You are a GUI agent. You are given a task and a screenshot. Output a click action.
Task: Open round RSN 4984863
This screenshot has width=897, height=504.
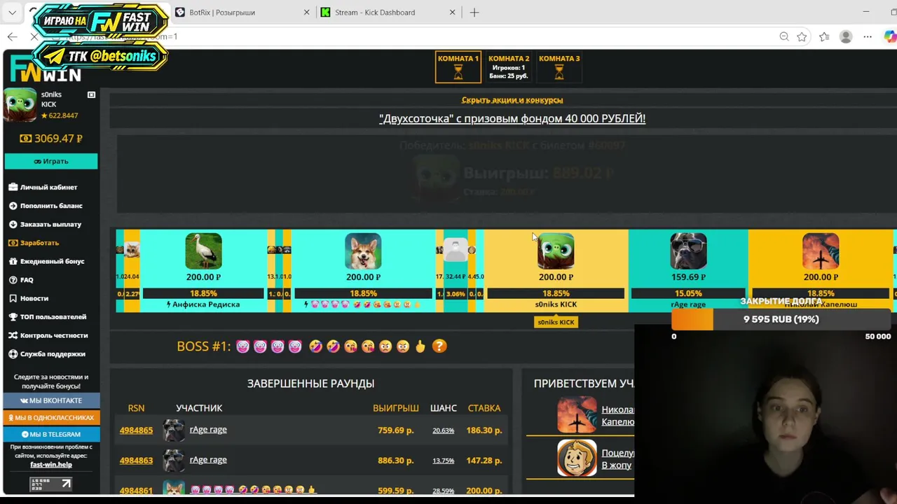(136, 461)
